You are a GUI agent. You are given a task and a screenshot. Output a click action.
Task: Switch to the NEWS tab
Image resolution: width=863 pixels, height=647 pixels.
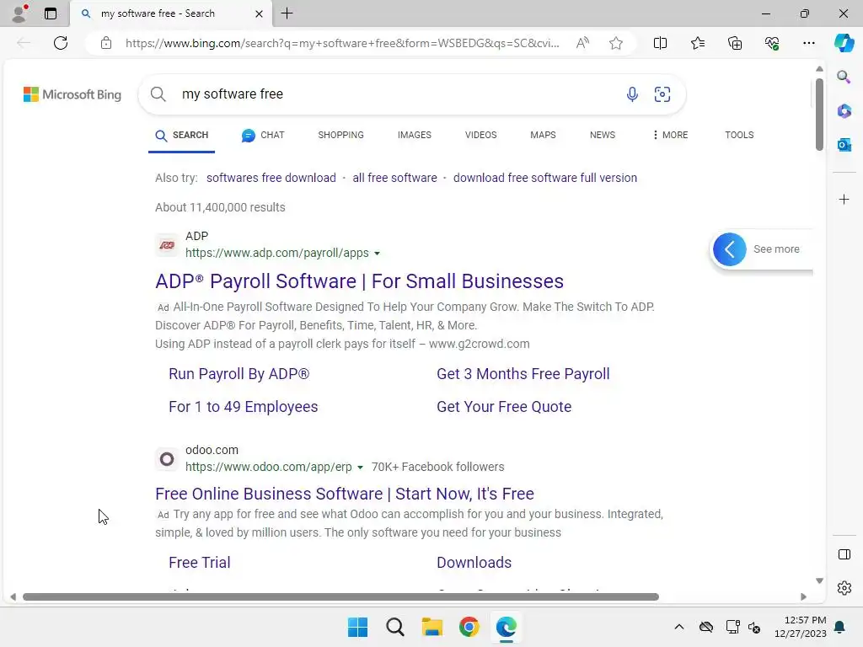(602, 136)
